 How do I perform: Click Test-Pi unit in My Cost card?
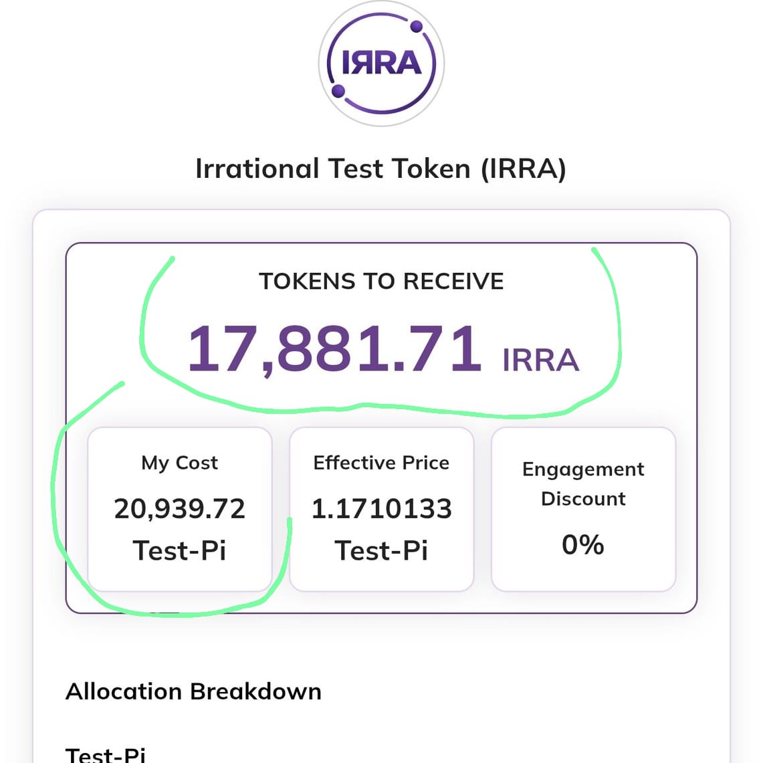(x=180, y=551)
